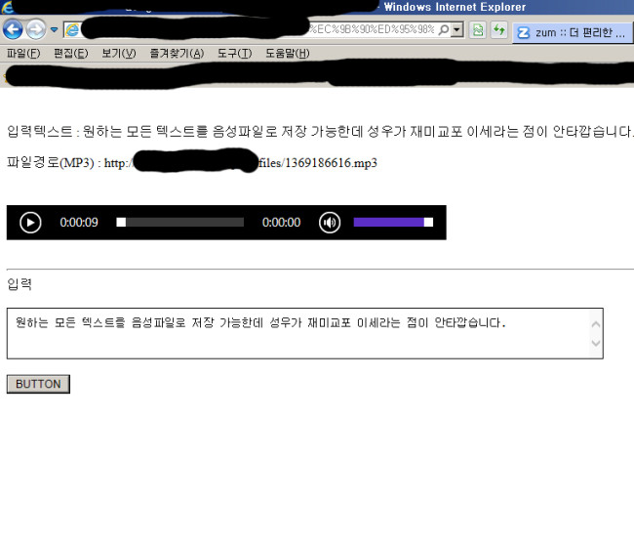
Task: Click the textarea scroll down arrow
Action: [x=596, y=343]
